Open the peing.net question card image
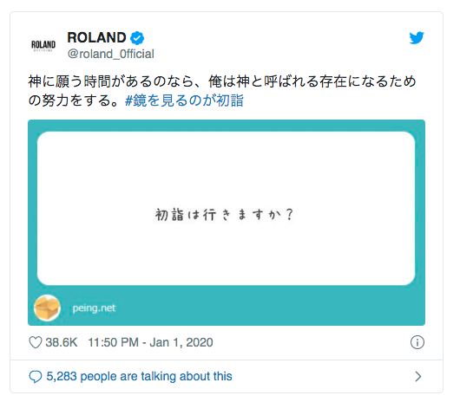Screen dimensions: 460x402 click(x=227, y=223)
